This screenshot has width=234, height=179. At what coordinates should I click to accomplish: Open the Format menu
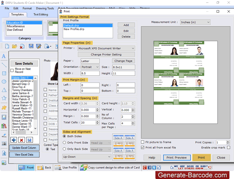(x=27, y=8)
